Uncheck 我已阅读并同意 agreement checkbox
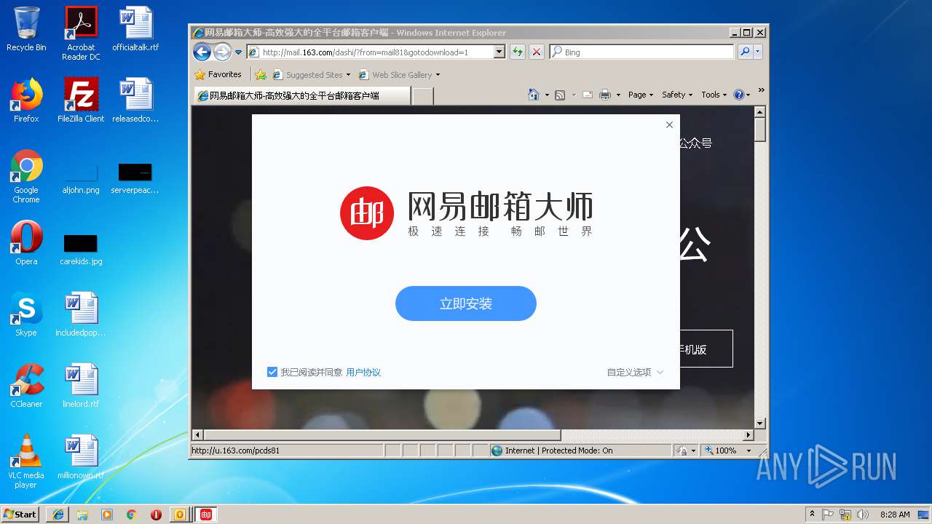The image size is (932, 524). 272,372
